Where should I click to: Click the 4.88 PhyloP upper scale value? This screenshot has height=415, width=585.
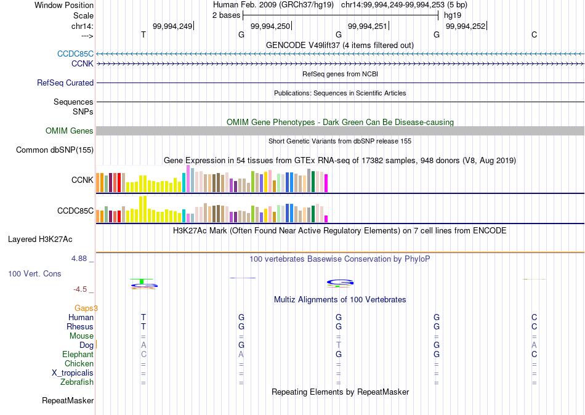pyautogui.click(x=79, y=258)
